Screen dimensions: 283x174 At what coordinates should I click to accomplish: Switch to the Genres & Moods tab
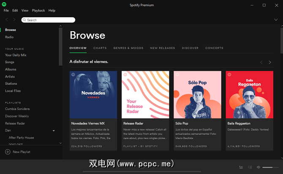point(128,48)
